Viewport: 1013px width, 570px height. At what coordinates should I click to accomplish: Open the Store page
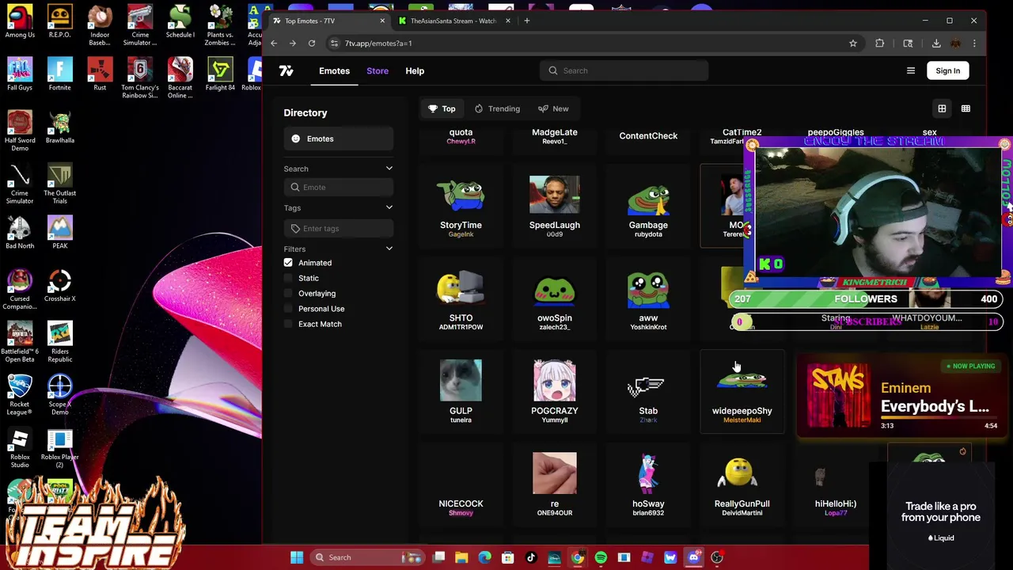click(x=378, y=70)
